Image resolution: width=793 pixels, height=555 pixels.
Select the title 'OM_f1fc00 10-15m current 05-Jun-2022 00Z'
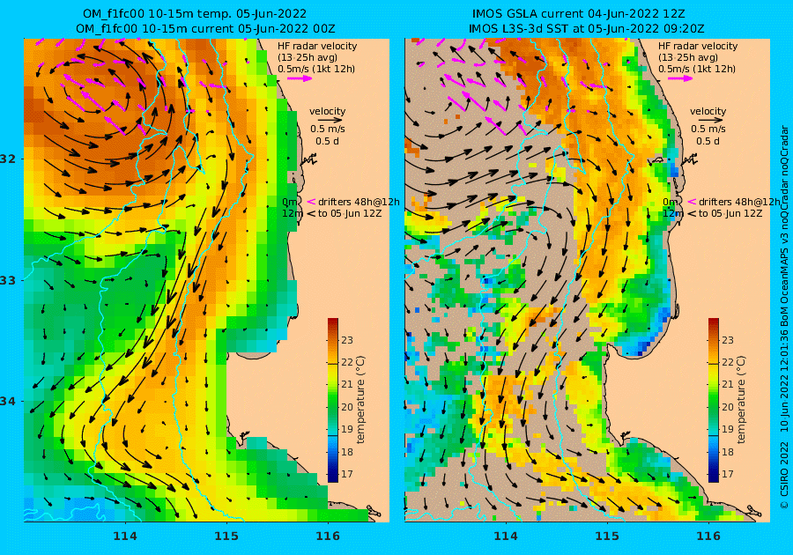click(x=205, y=29)
